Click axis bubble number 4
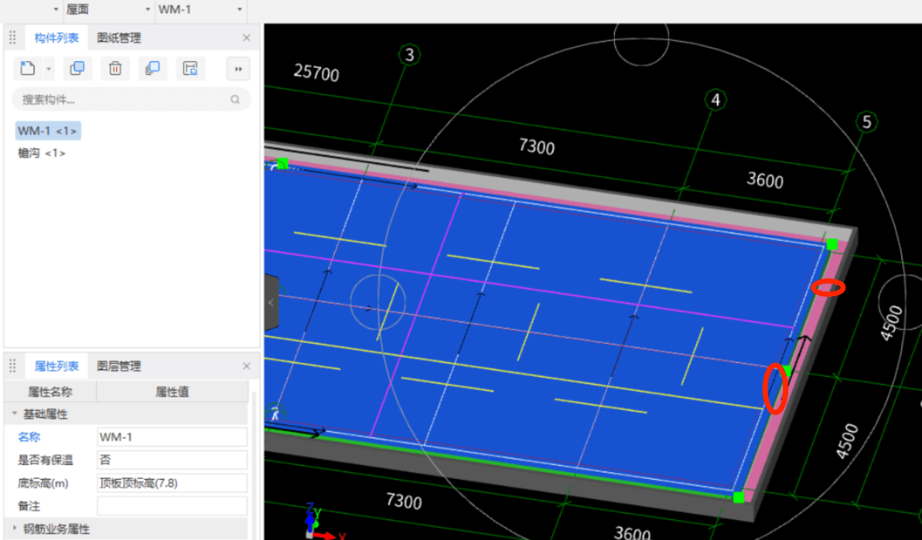This screenshot has height=540, width=922. [x=716, y=100]
